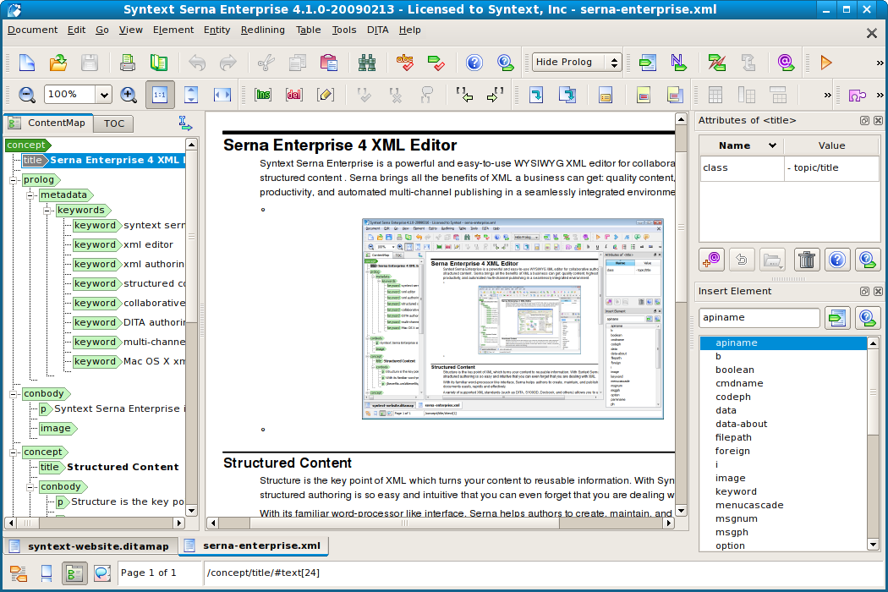
Task: Click the insert element green arrow button
Action: (837, 317)
